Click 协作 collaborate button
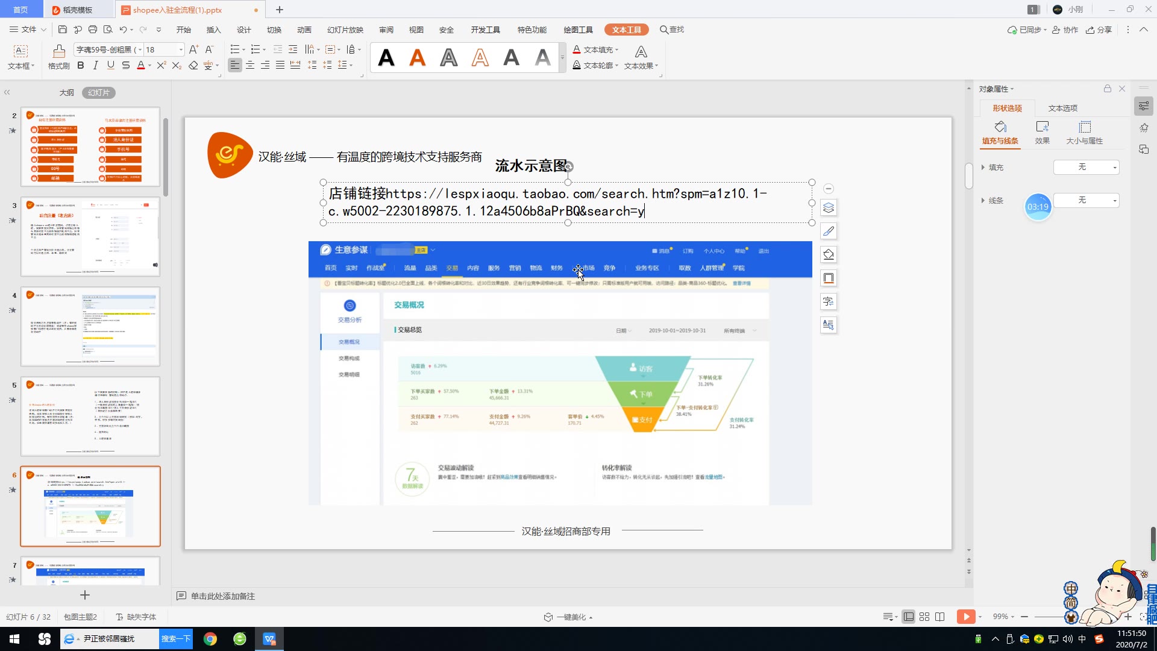1157x651 pixels. 1065,30
